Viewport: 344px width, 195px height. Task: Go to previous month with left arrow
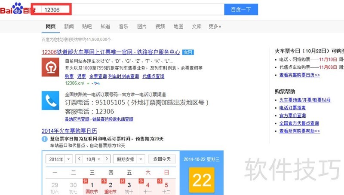(x=79, y=159)
